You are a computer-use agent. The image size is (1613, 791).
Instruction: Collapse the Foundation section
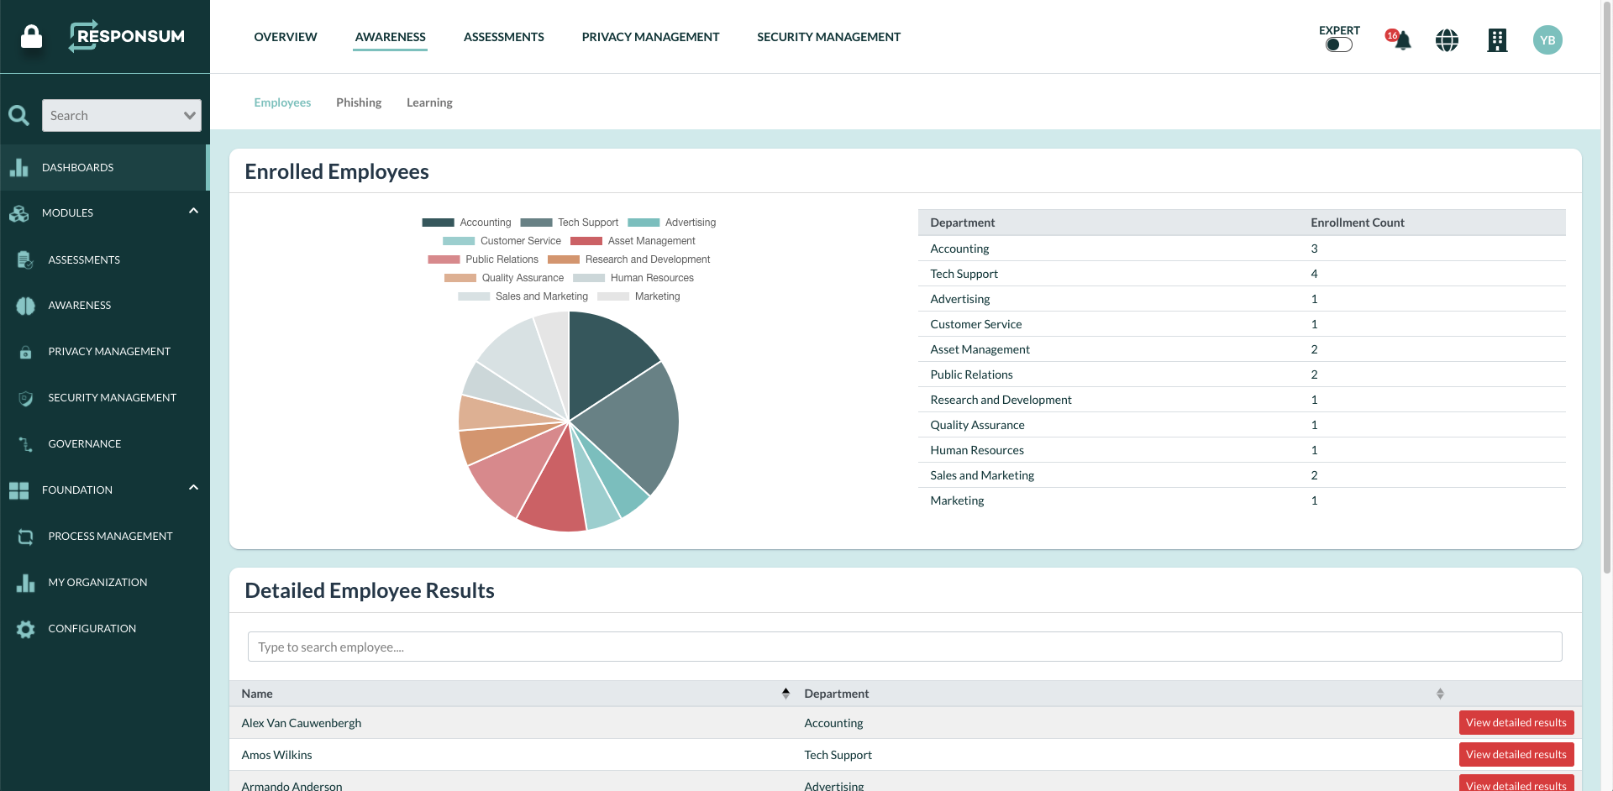pos(192,487)
